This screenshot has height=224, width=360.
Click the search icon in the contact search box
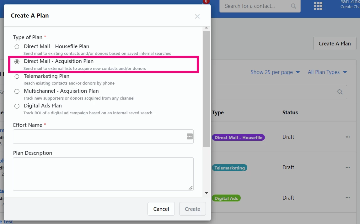(x=293, y=6)
